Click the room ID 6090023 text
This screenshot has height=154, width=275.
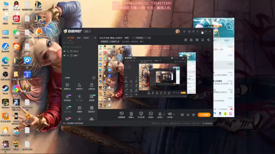point(134,41)
